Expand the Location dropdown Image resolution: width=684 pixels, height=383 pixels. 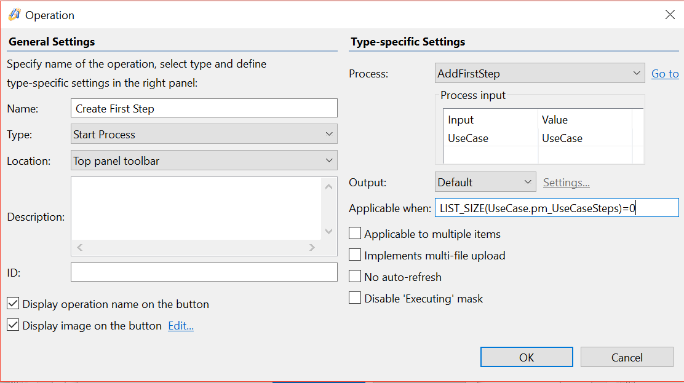coord(204,160)
